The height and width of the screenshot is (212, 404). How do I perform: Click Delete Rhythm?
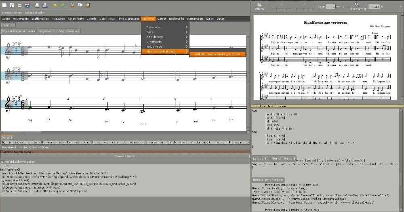tap(35, 13)
